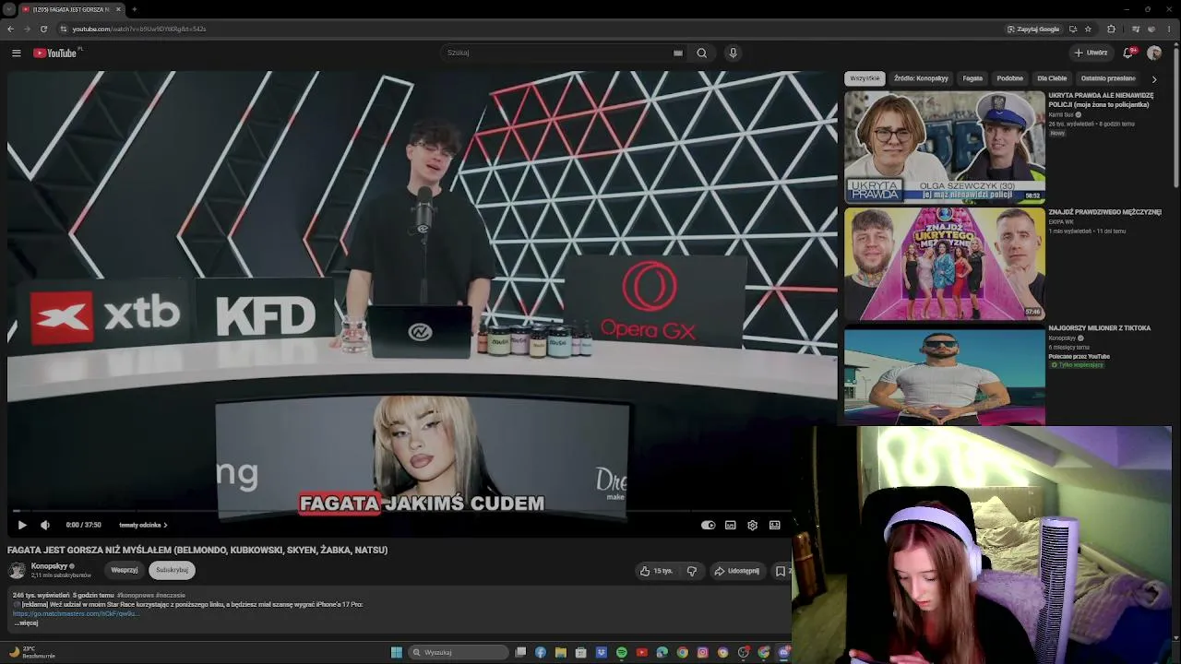Toggle subtitles on the player
The image size is (1181, 664).
731,525
